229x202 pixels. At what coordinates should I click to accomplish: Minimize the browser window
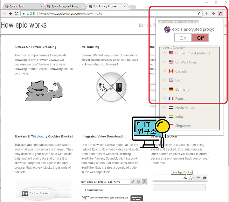206,2
